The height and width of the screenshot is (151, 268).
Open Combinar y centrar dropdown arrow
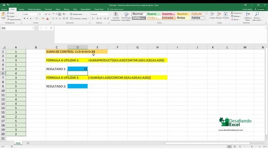click(x=89, y=18)
